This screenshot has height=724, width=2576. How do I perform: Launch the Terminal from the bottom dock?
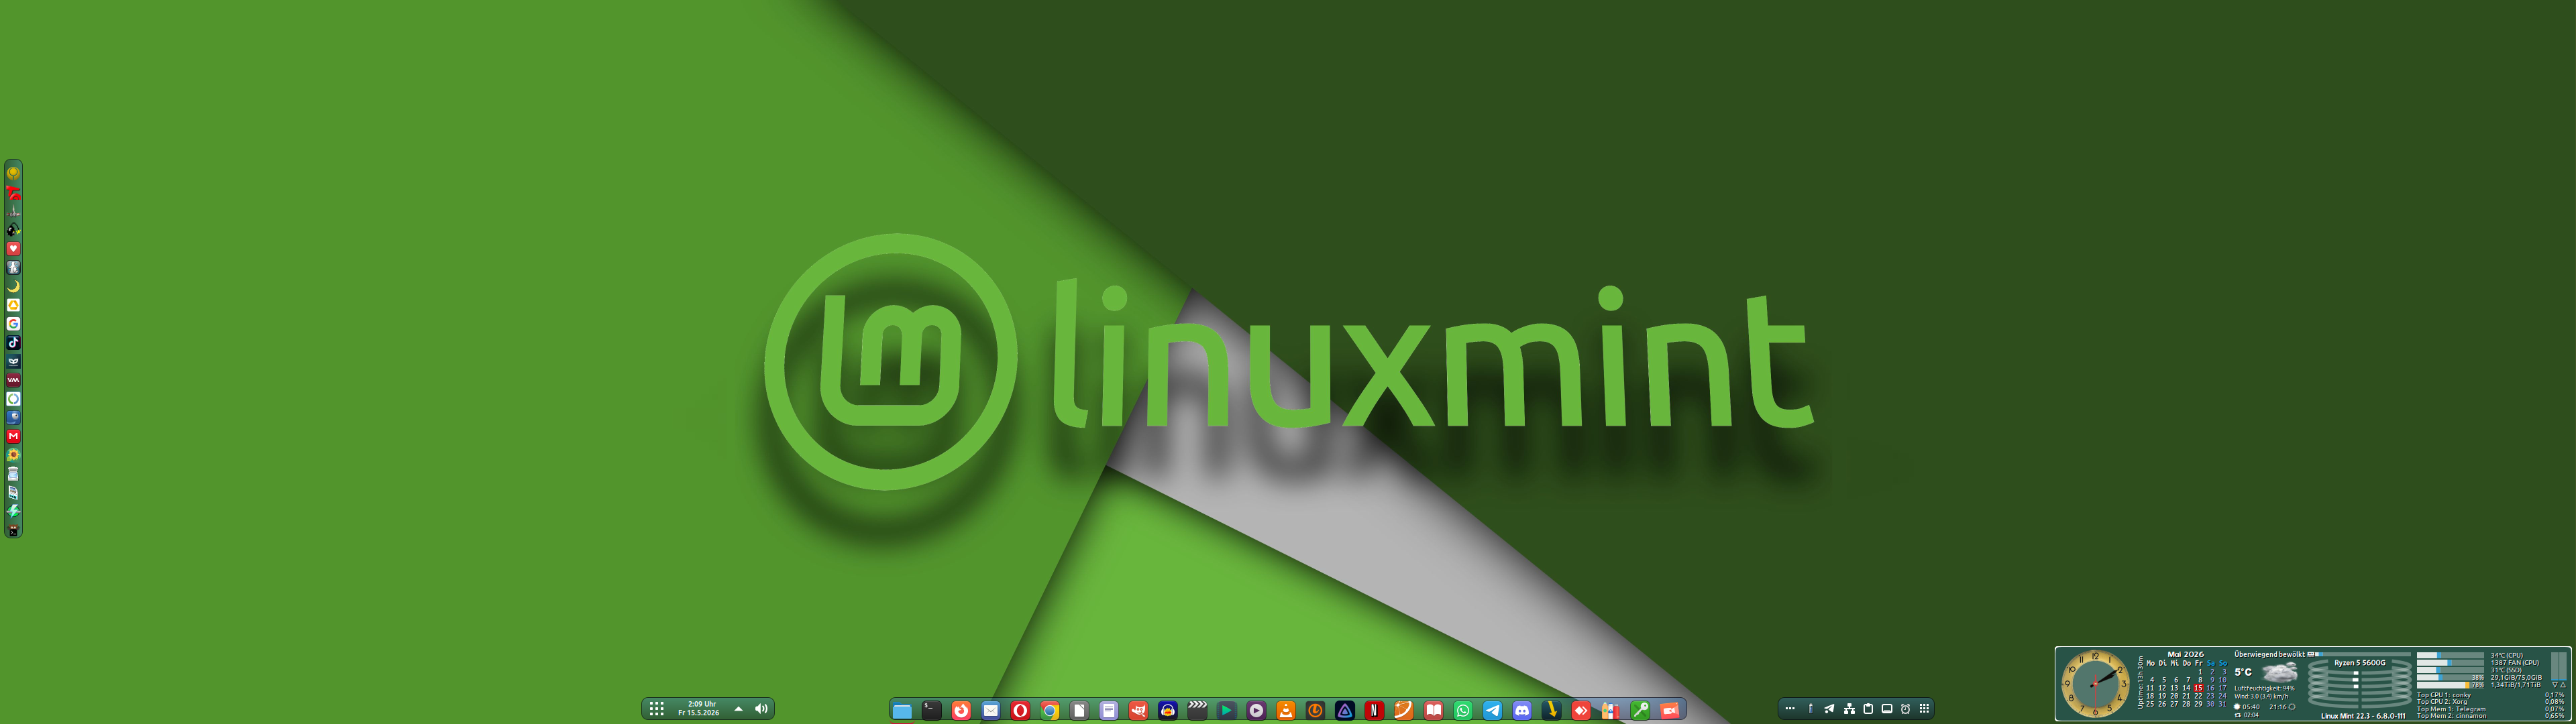[x=931, y=710]
